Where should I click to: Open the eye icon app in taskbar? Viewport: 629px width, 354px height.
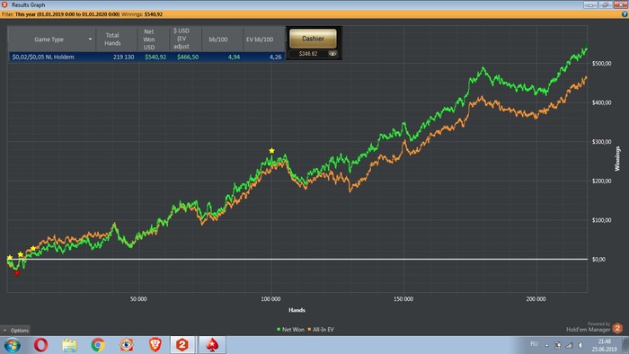[x=127, y=345]
